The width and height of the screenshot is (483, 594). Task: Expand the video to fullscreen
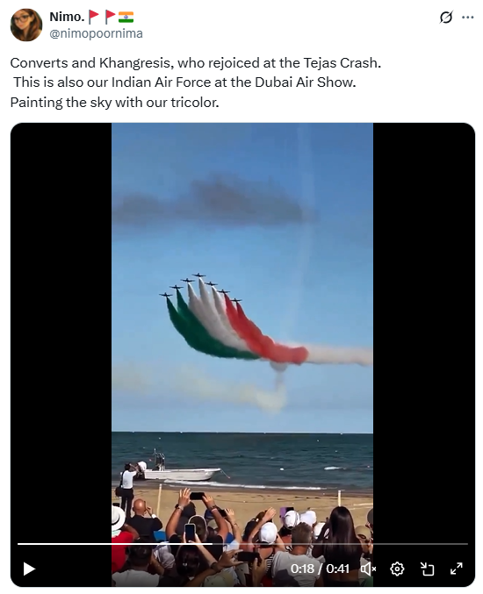(x=456, y=569)
